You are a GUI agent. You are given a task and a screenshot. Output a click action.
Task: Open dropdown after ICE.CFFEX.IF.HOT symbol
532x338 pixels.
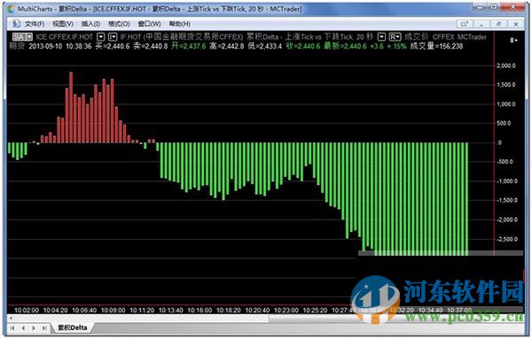(100, 36)
